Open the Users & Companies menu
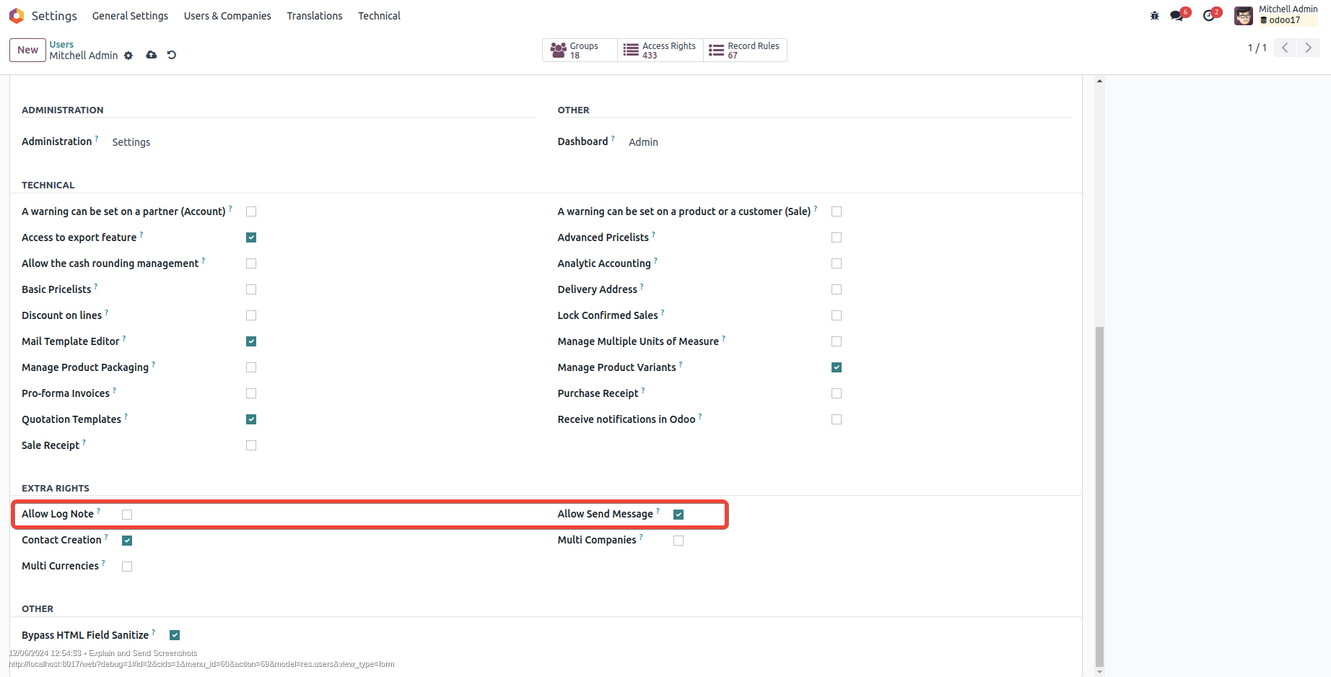The image size is (1331, 677). coord(227,16)
